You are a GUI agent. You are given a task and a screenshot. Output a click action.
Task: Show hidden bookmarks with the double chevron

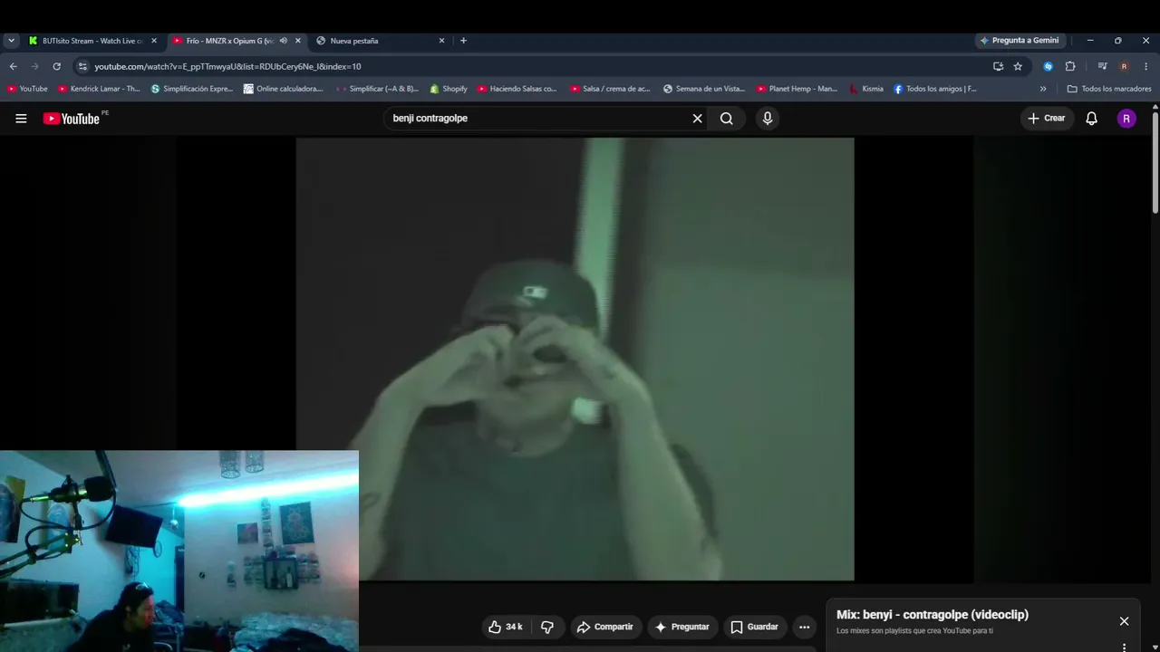coord(1043,89)
